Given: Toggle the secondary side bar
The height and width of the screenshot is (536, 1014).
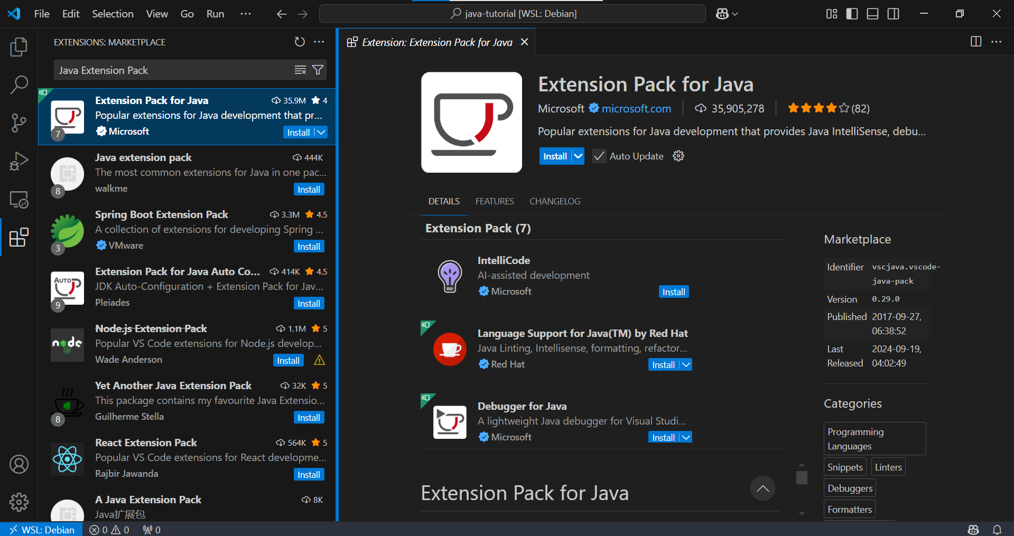Looking at the screenshot, I should tap(893, 14).
